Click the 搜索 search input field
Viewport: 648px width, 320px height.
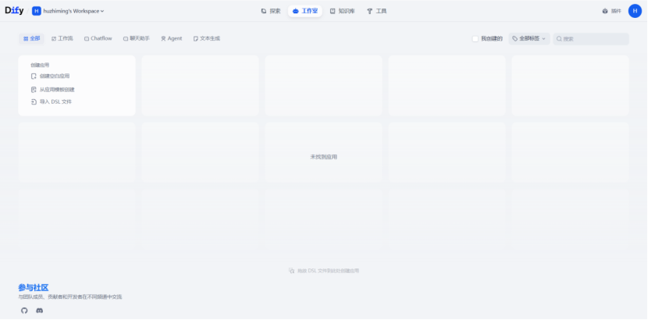click(x=591, y=39)
